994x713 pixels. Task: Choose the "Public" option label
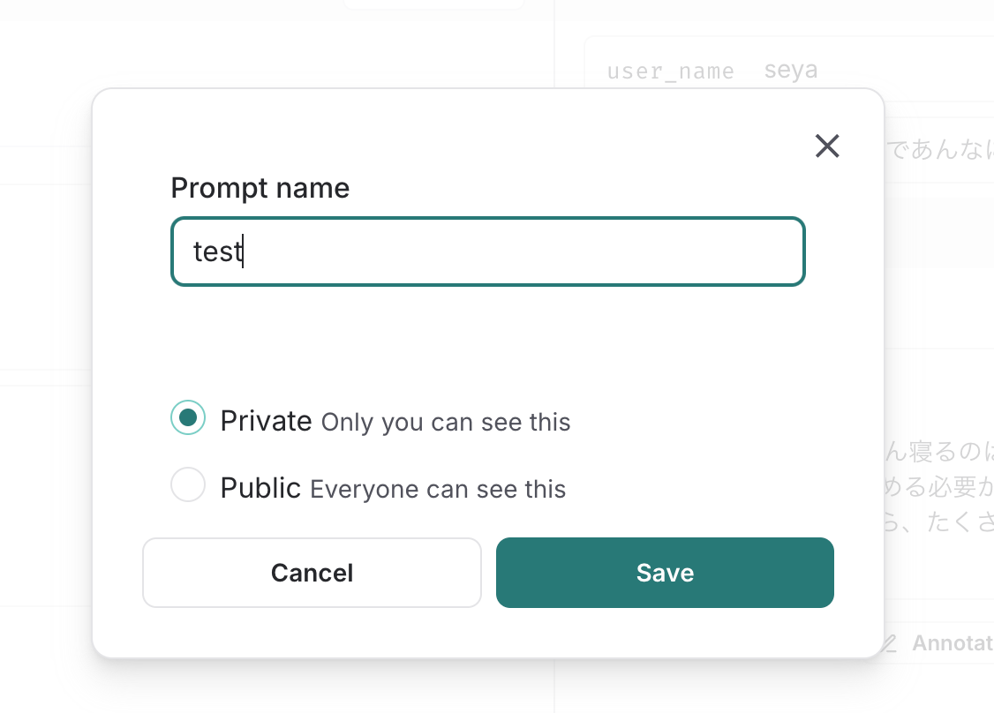click(260, 488)
